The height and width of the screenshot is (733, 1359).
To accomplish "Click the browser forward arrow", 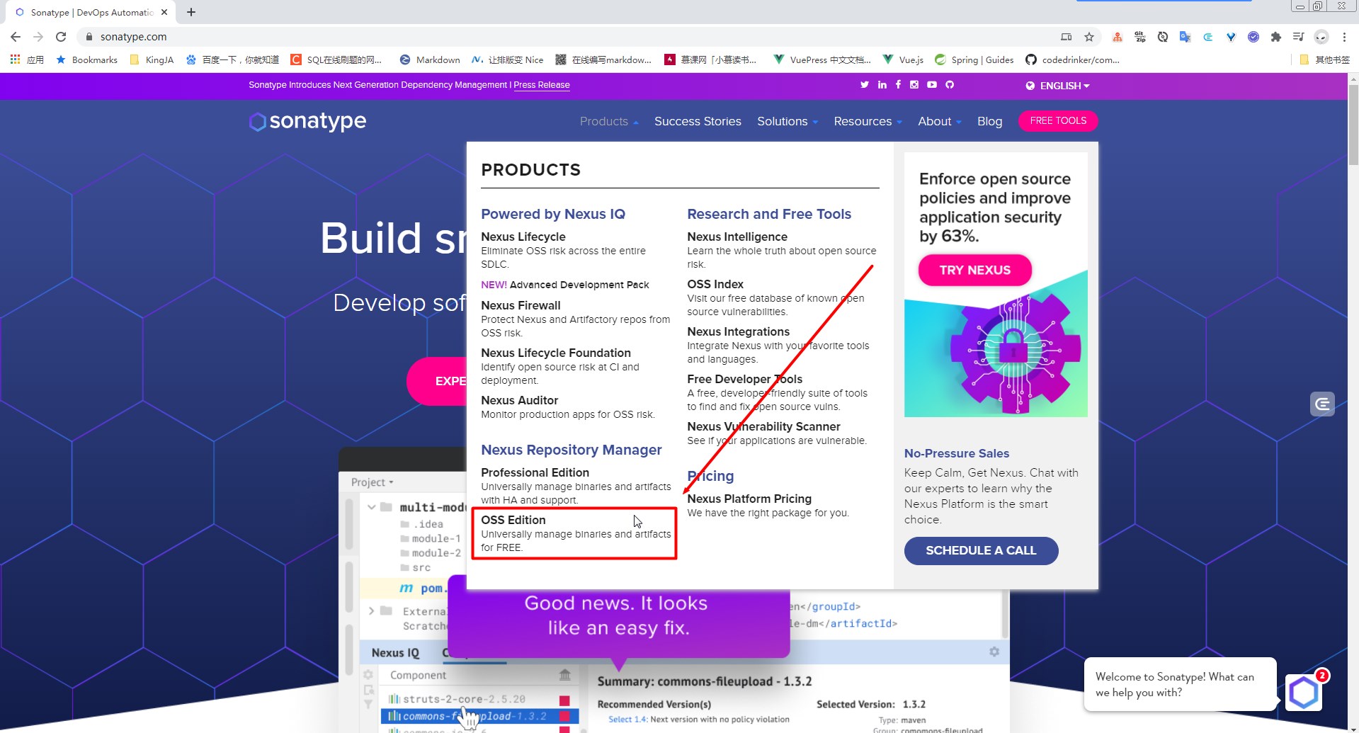I will coord(38,37).
